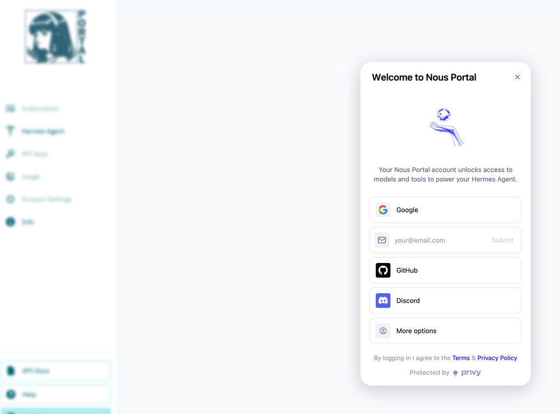Click the hand holding orb illustration

point(446,127)
